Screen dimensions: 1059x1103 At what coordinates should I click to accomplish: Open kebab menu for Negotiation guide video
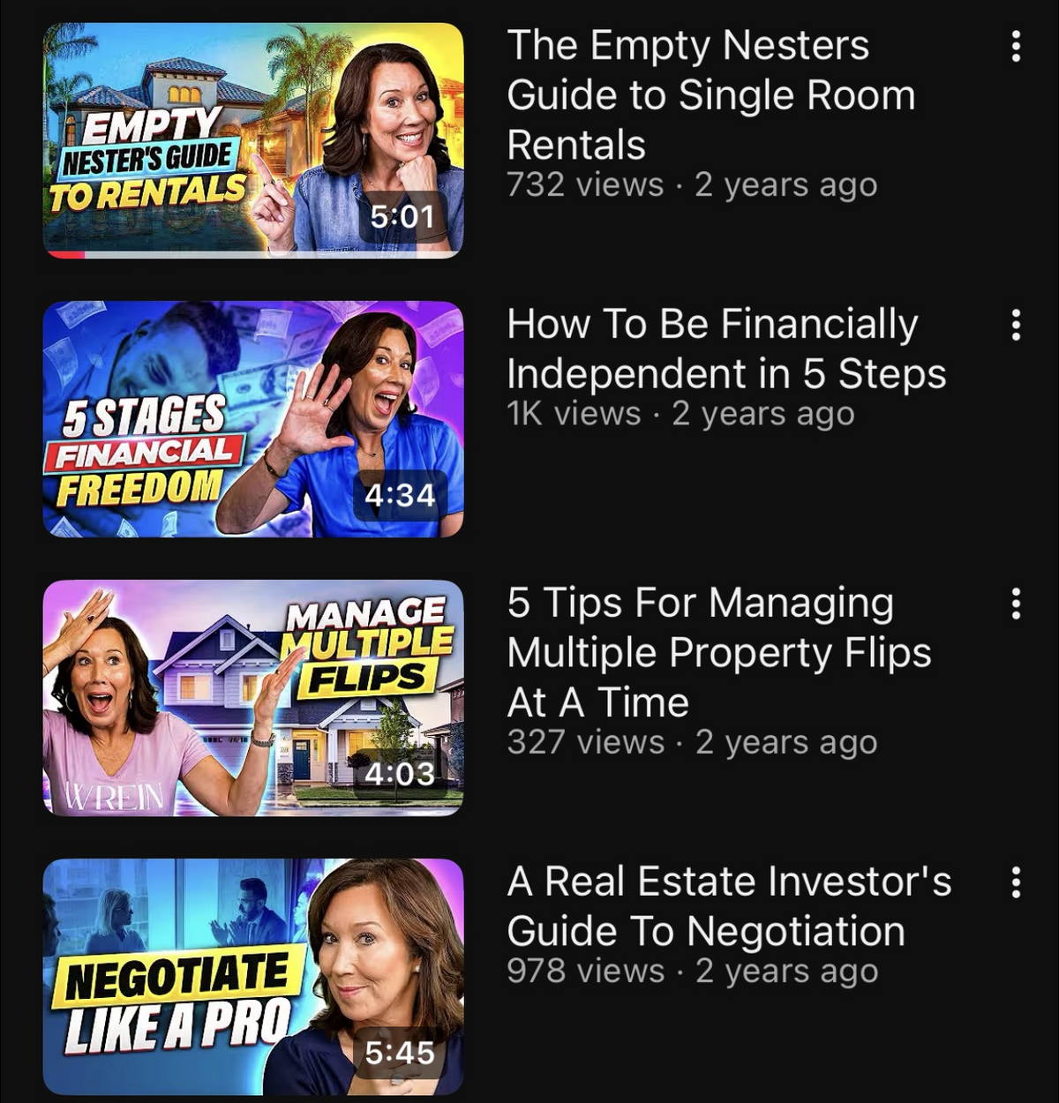coord(1016,882)
